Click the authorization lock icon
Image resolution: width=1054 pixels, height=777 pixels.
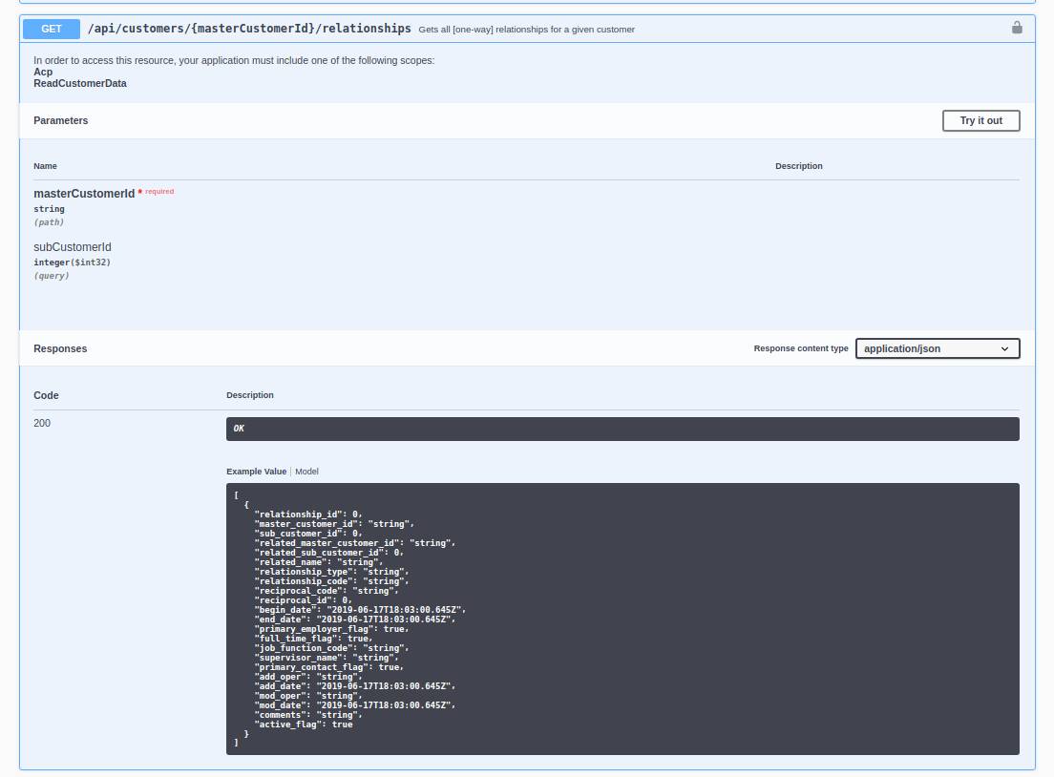click(1017, 28)
